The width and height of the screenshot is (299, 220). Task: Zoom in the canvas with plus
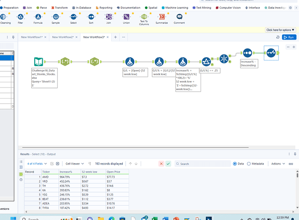(x=294, y=47)
